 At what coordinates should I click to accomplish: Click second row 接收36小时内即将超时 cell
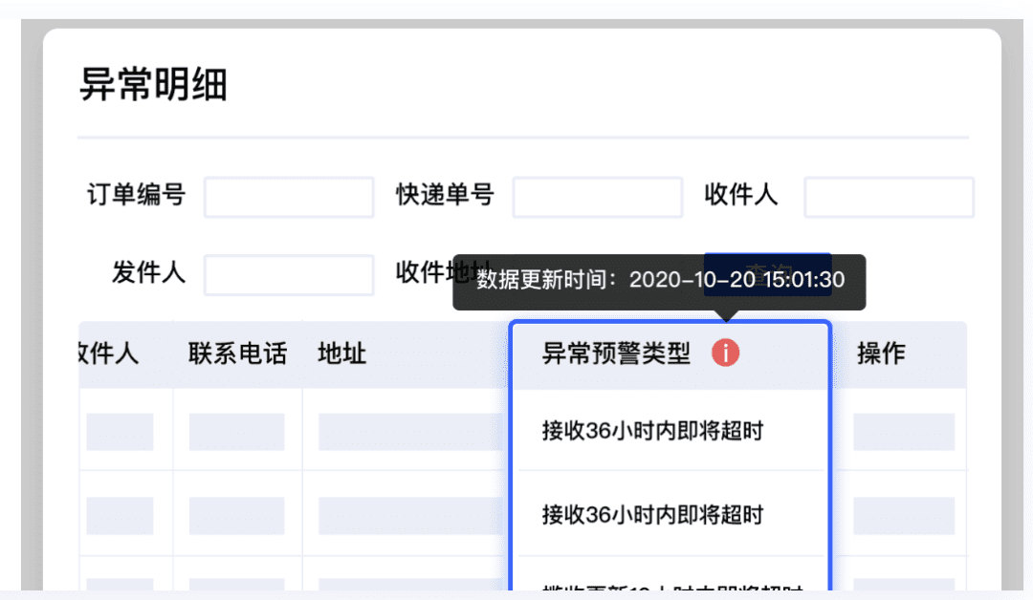click(652, 515)
